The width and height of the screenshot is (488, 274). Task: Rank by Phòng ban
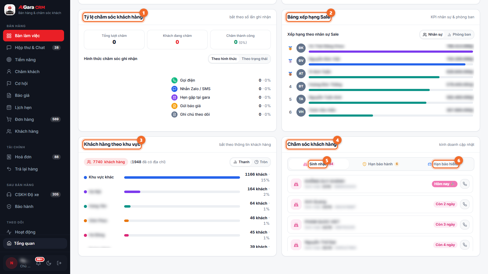tap(459, 34)
